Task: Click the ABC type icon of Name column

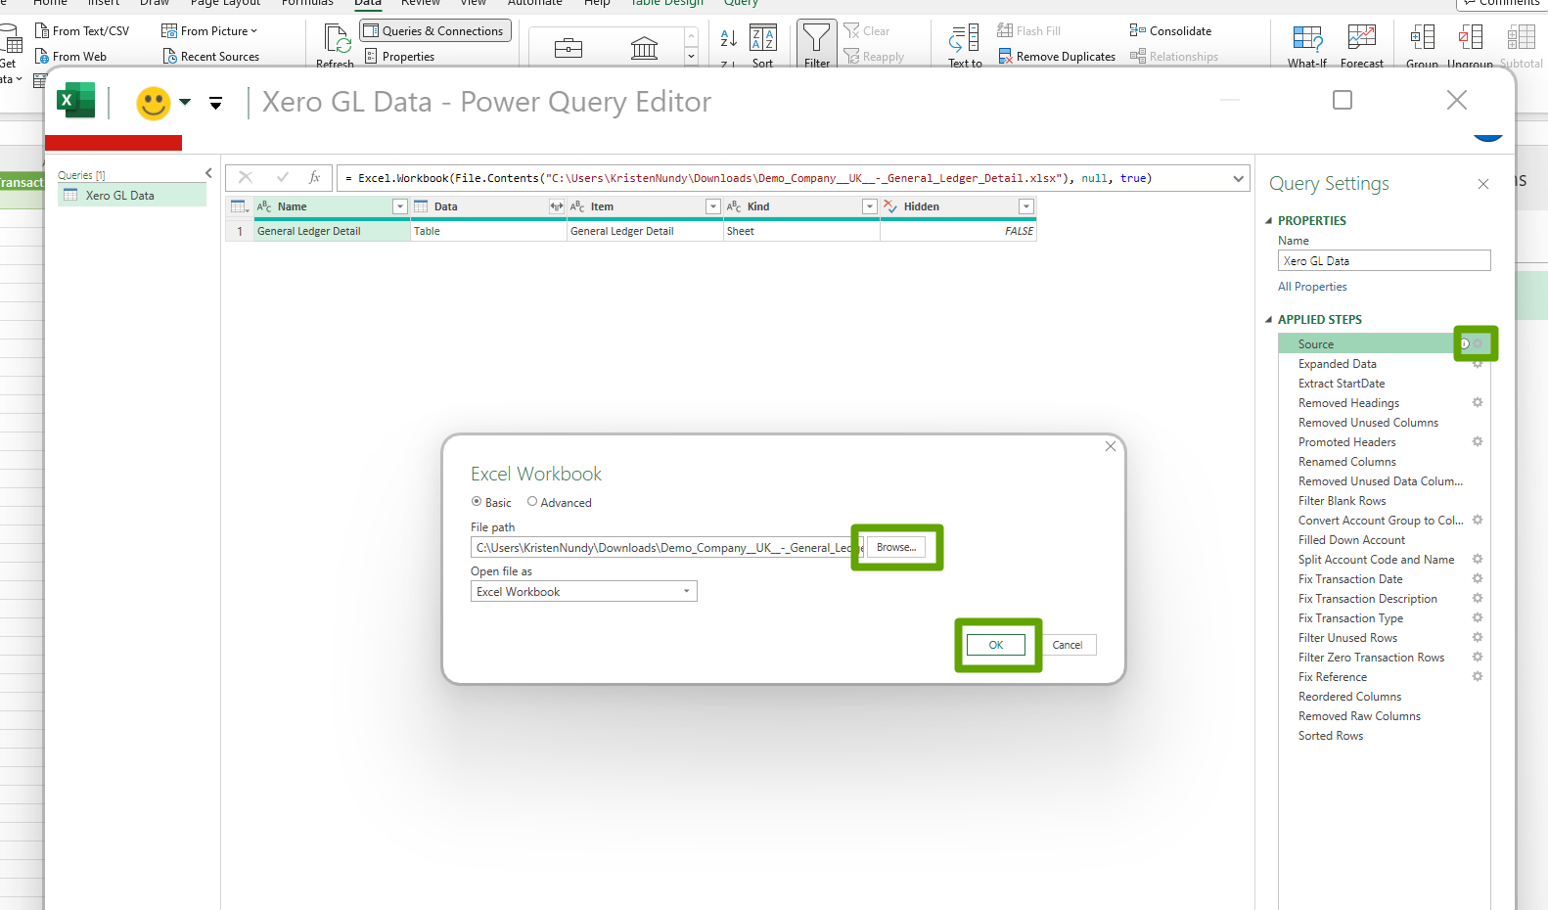Action: click(x=264, y=206)
